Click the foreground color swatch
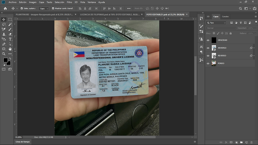This screenshot has height=145, width=258. pos(6,60)
